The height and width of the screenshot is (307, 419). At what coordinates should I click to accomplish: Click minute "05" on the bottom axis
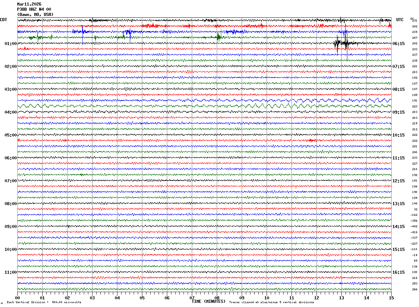click(142, 298)
